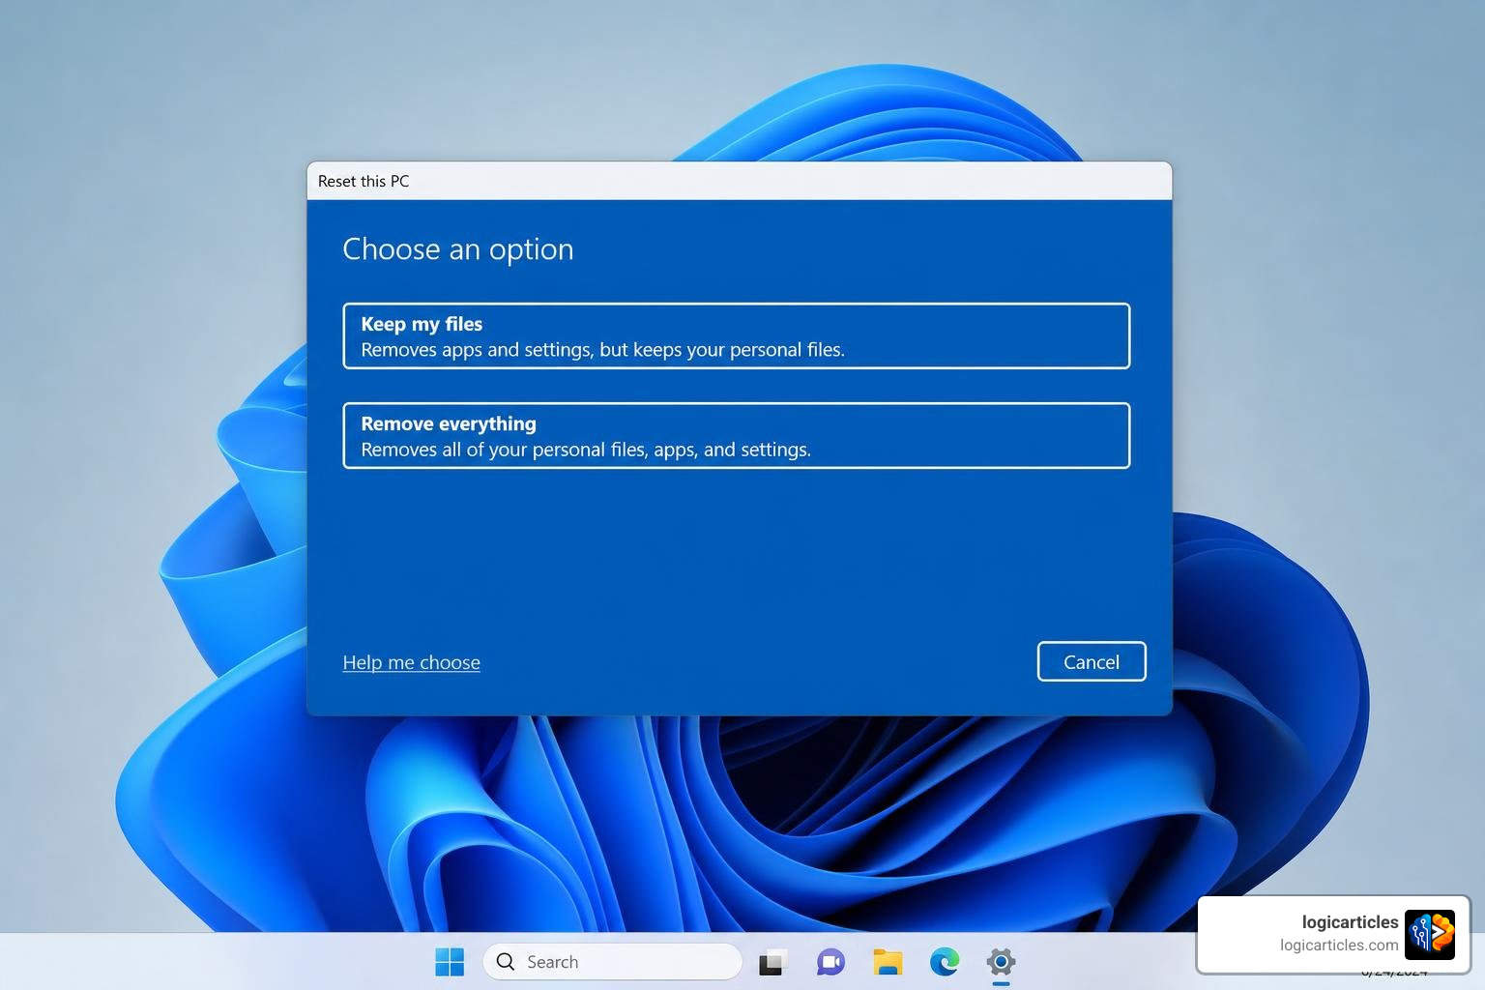Open File Explorer from the taskbar
This screenshot has height=990, width=1485.
888,962
